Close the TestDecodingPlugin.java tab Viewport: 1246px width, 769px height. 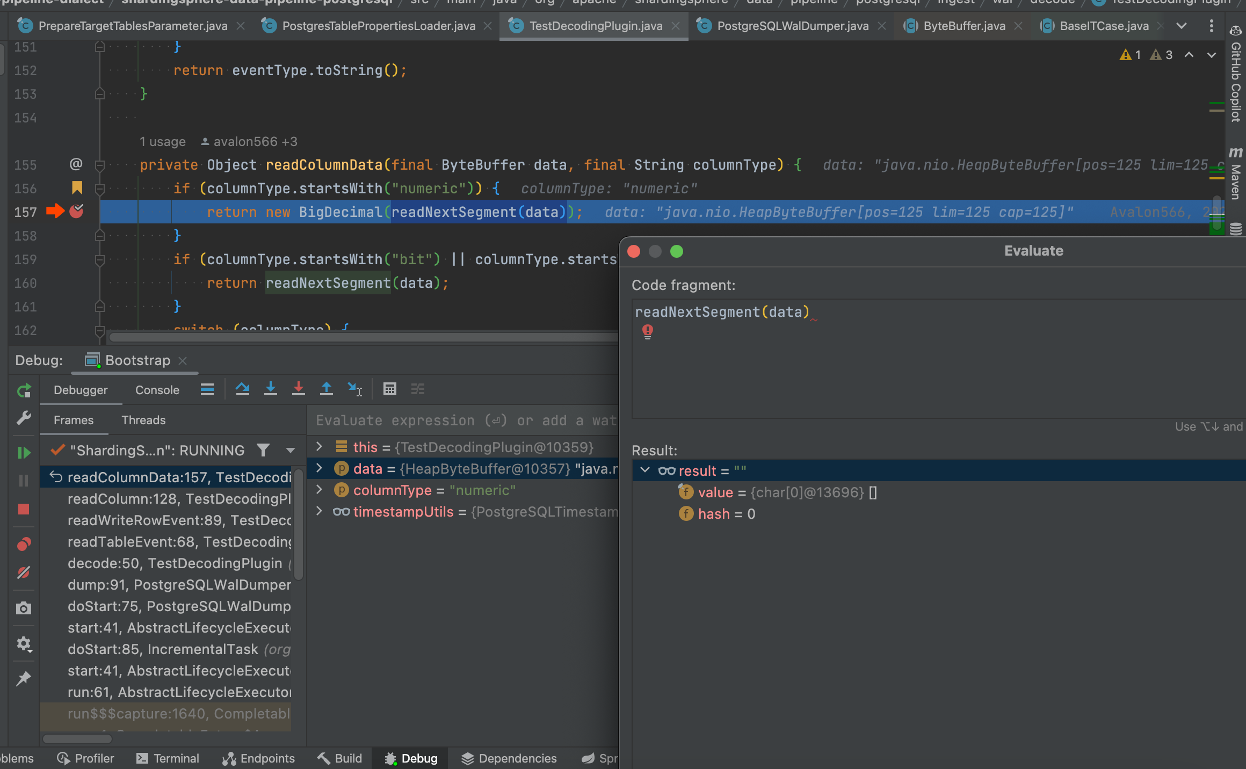click(676, 26)
